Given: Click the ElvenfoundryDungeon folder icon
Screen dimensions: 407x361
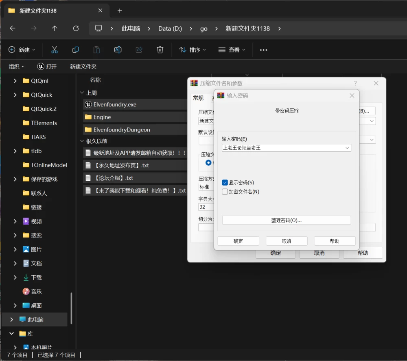Looking at the screenshot, I should (88, 130).
